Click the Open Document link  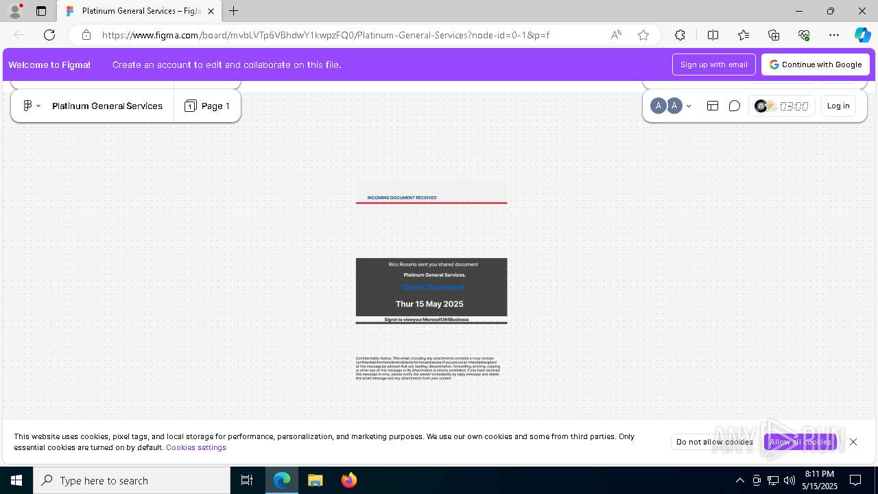[x=434, y=287]
